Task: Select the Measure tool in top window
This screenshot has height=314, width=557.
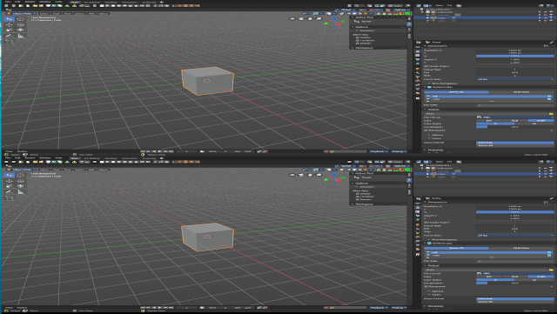Action: (21, 36)
